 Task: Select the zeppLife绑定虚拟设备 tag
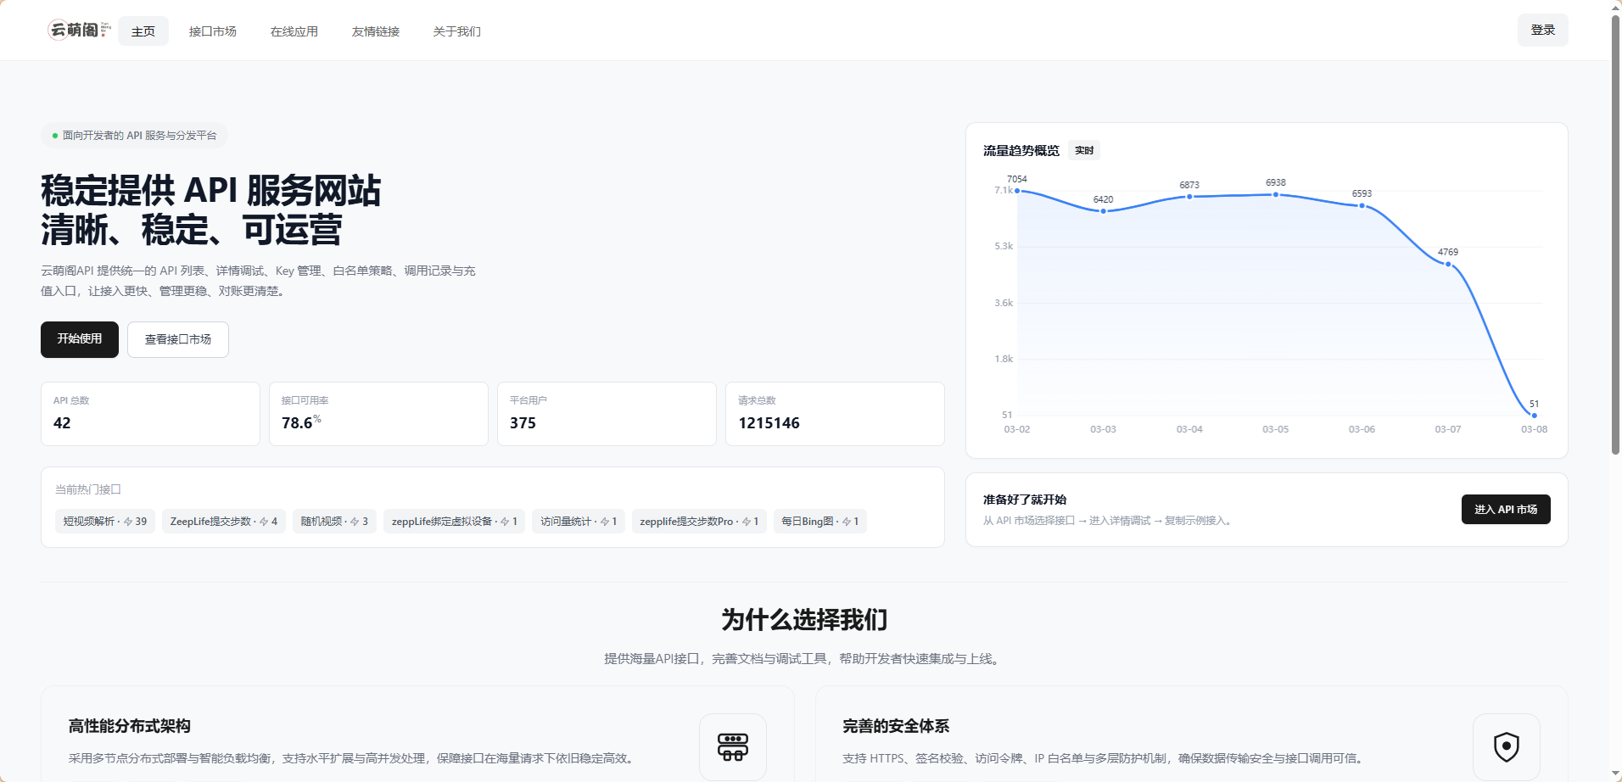click(455, 522)
